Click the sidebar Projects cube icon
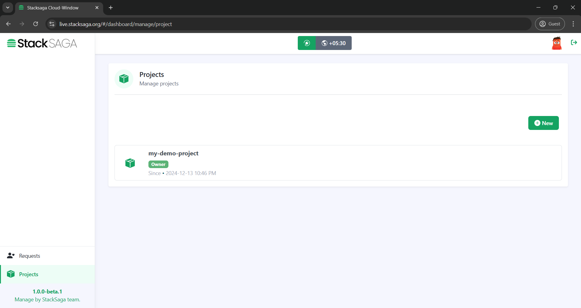Viewport: 581px width, 308px height. (11, 274)
